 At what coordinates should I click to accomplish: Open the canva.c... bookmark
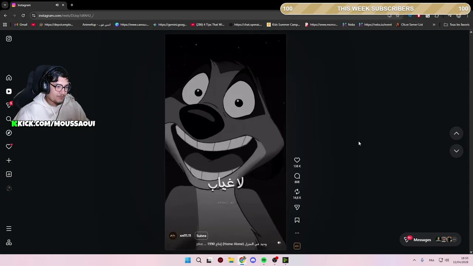click(x=132, y=25)
